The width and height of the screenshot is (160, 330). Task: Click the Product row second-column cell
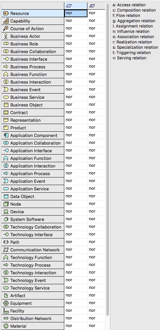coord(96,128)
